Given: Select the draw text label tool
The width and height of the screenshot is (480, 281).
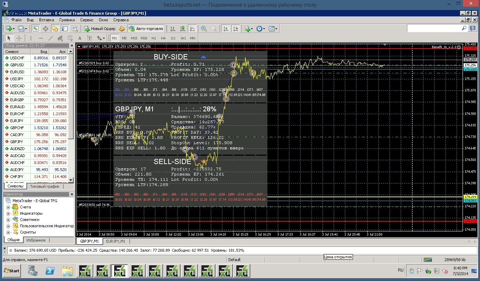Looking at the screenshot, I should 89,38.
